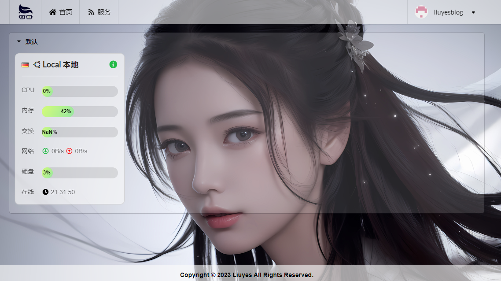Click the 交换 label

28,131
